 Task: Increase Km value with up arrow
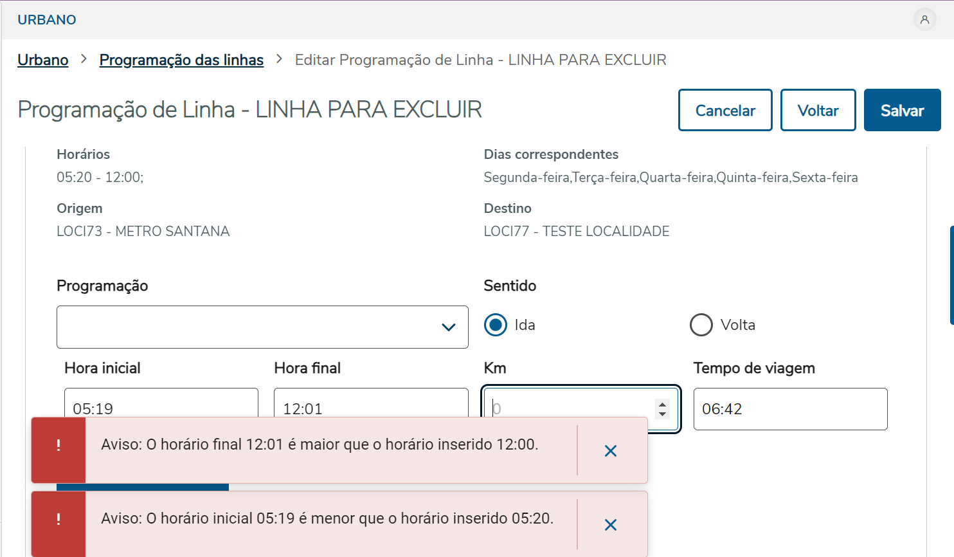(x=662, y=405)
